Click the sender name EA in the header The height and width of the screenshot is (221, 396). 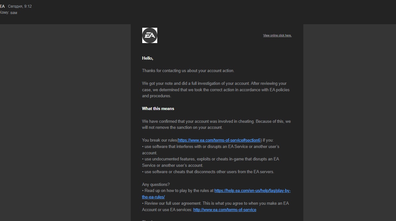tap(2, 6)
